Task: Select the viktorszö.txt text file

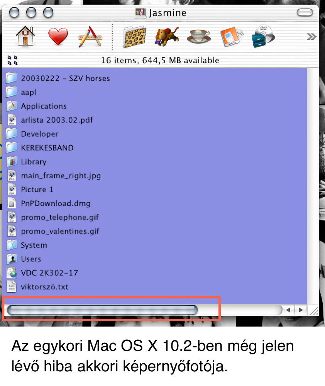Action: pyautogui.click(x=44, y=287)
